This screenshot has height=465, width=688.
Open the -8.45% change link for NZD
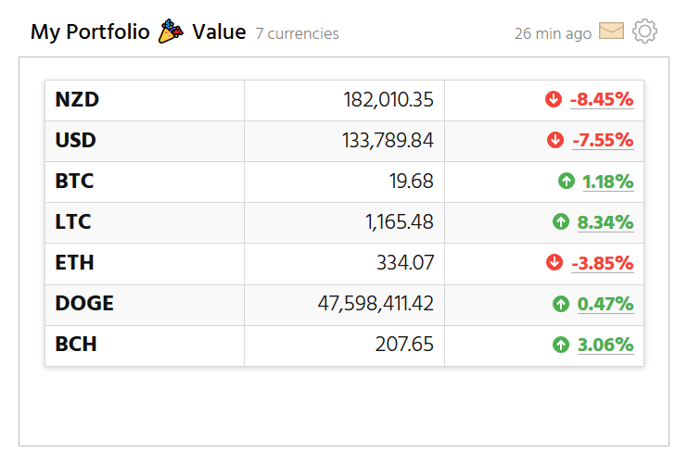coord(602,99)
